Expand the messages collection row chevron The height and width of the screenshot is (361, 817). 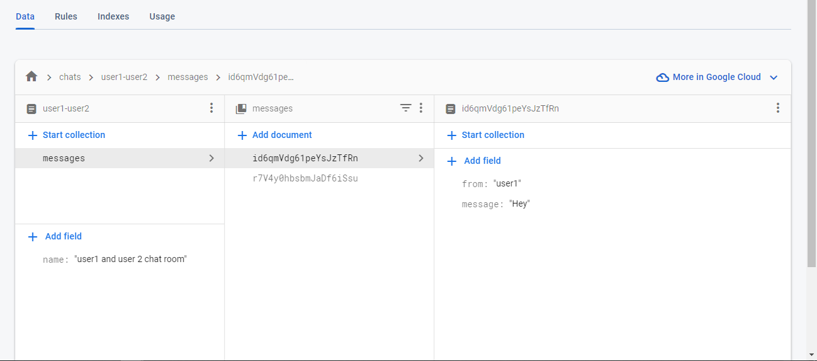tap(211, 158)
